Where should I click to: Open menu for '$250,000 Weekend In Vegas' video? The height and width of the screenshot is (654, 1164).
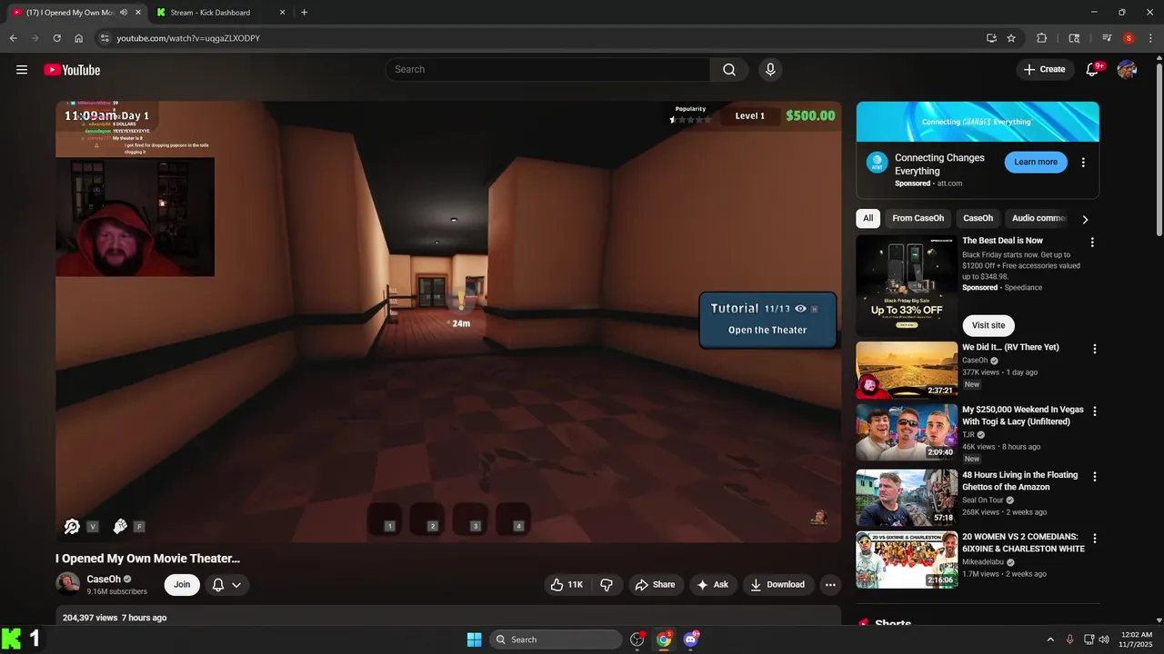(x=1094, y=411)
